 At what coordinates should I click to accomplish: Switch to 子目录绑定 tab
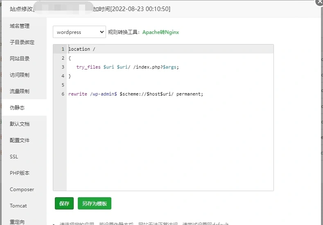coord(22,42)
